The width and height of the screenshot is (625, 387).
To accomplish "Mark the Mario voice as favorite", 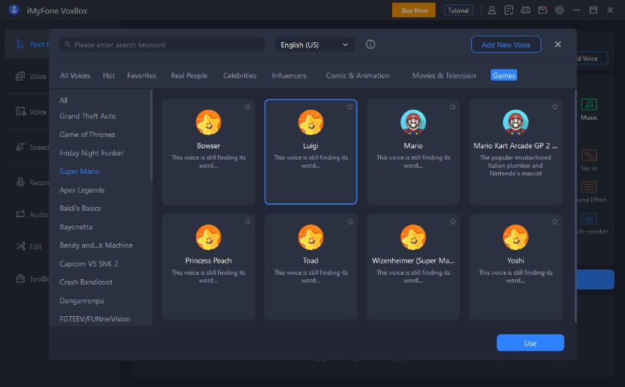I will click(x=452, y=107).
